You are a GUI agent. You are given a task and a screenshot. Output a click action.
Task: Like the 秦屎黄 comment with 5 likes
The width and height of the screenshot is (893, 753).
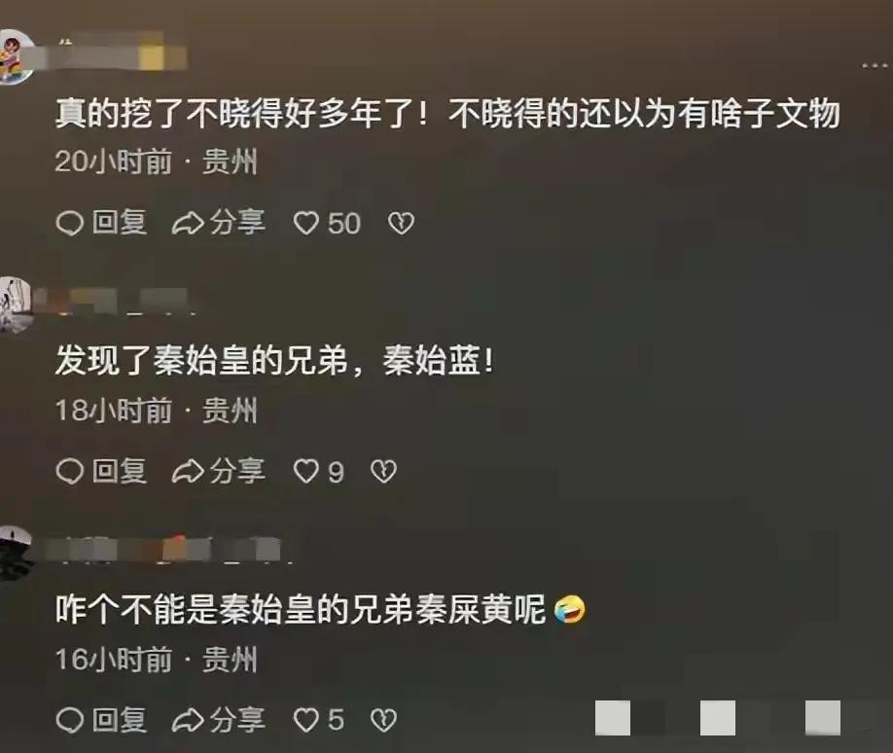click(x=305, y=720)
